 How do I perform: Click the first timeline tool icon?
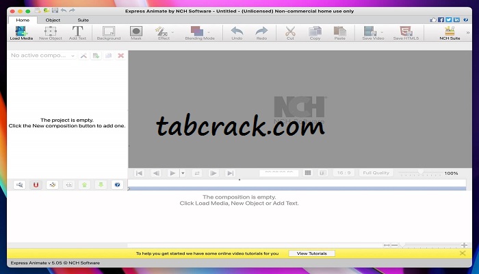pos(20,185)
